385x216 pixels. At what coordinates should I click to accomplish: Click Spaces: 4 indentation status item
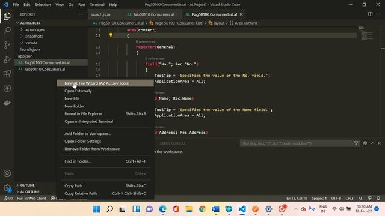[x=319, y=199]
